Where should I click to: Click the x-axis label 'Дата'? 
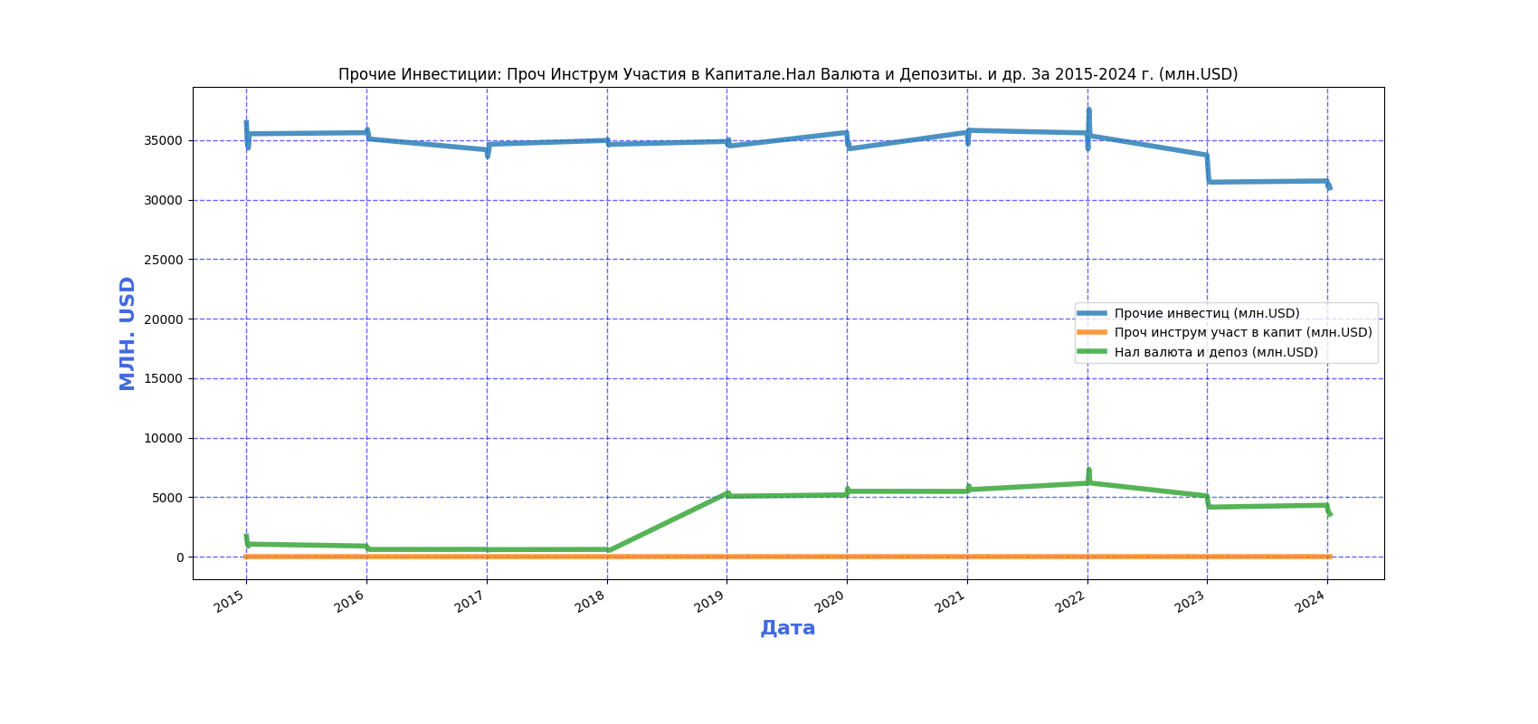point(788,628)
